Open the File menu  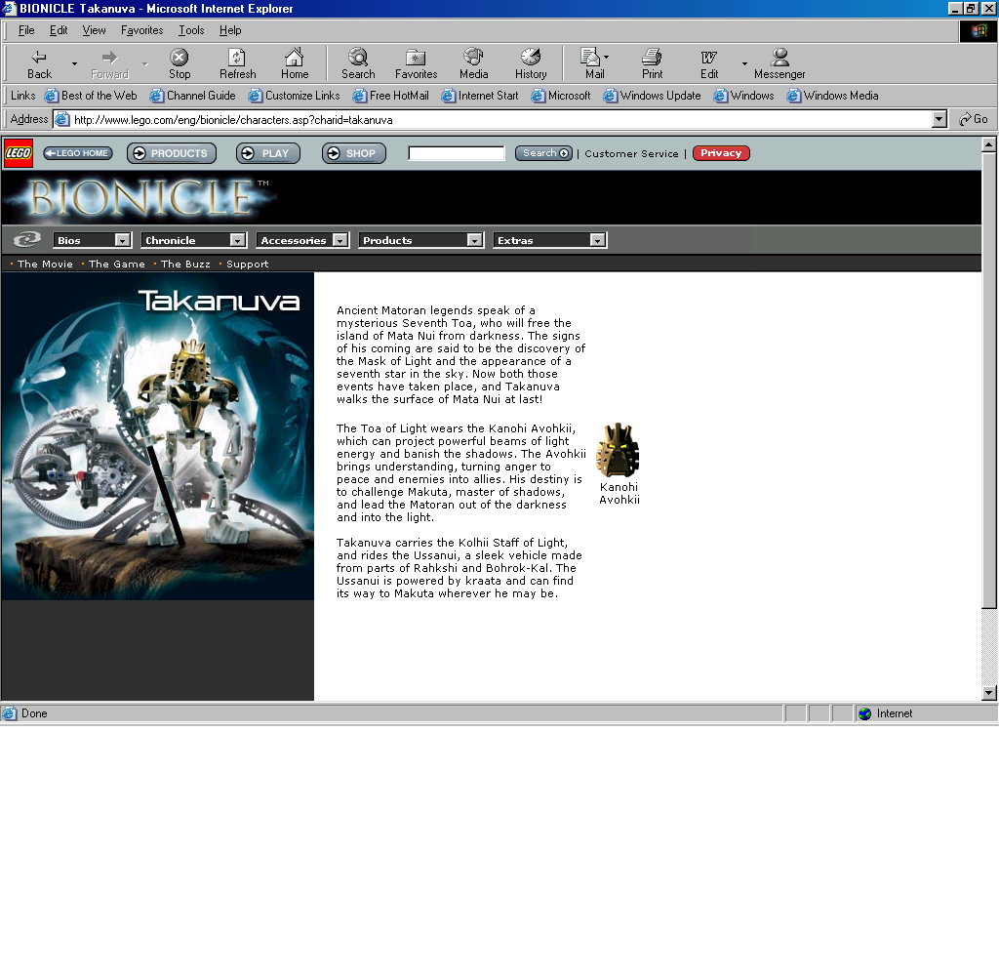coord(26,30)
